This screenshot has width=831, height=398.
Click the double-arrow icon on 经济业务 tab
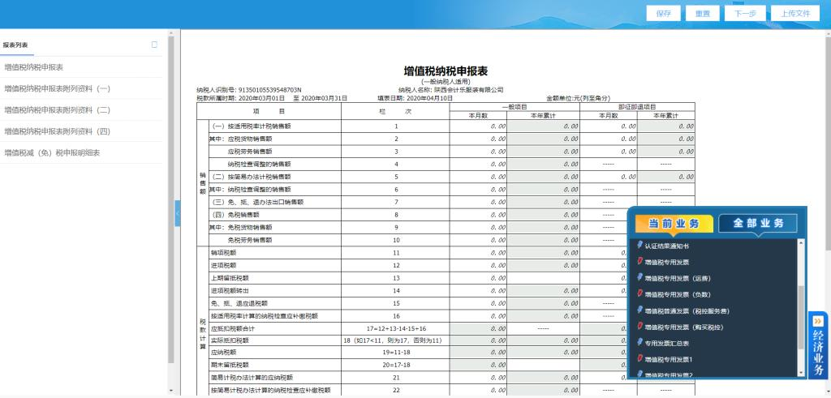tap(818, 321)
